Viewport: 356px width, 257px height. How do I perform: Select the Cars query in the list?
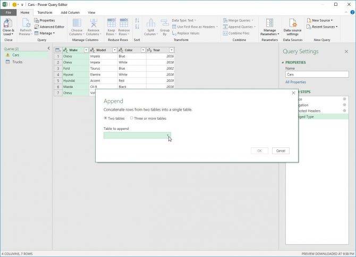[x=27, y=55]
